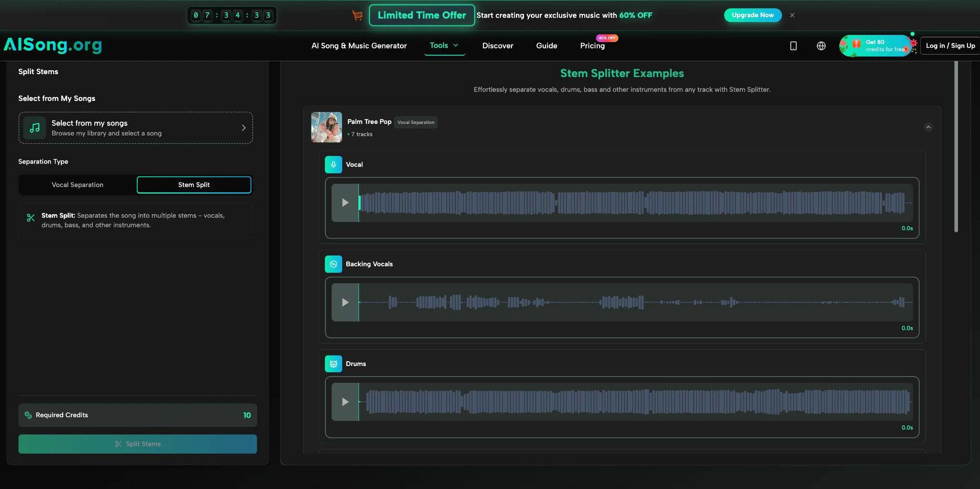Click the Required Credits value 10

(x=247, y=415)
